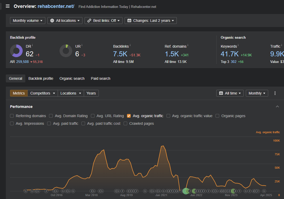Enable Avg. paid traffic cost checkbox

[83, 123]
